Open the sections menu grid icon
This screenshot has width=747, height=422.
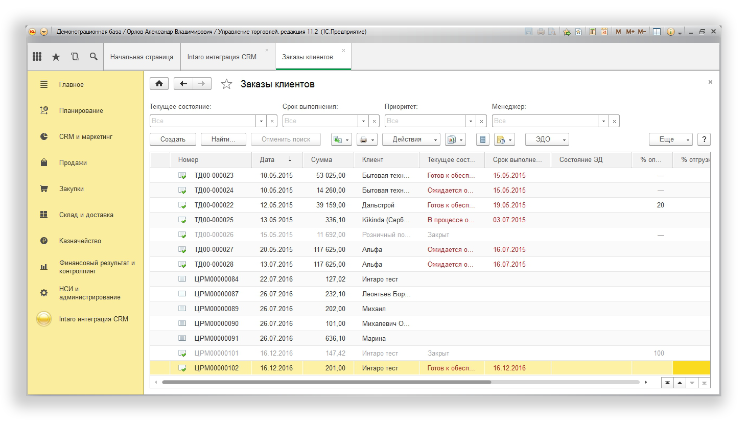point(37,57)
